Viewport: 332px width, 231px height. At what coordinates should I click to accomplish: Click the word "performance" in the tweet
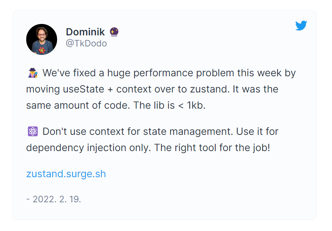[x=163, y=73]
